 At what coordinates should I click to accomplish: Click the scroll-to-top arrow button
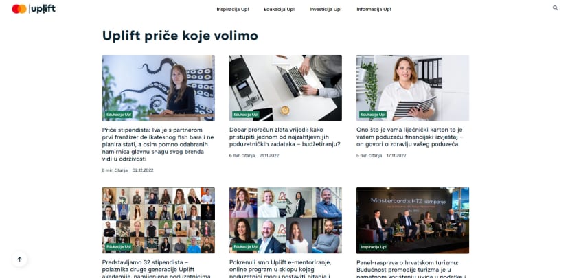20,259
